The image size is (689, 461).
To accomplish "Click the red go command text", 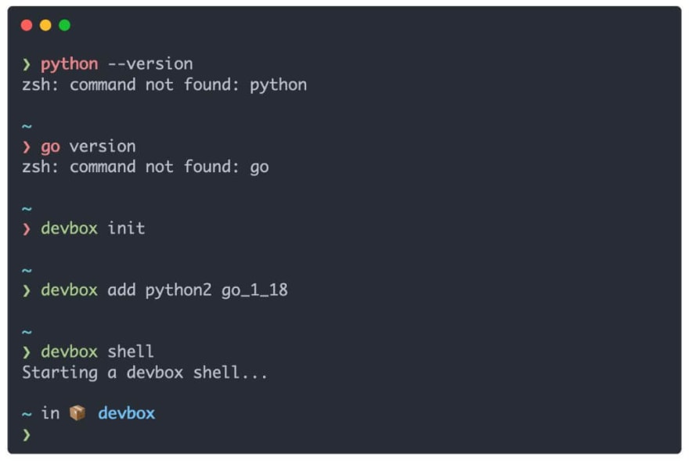I will coord(51,147).
